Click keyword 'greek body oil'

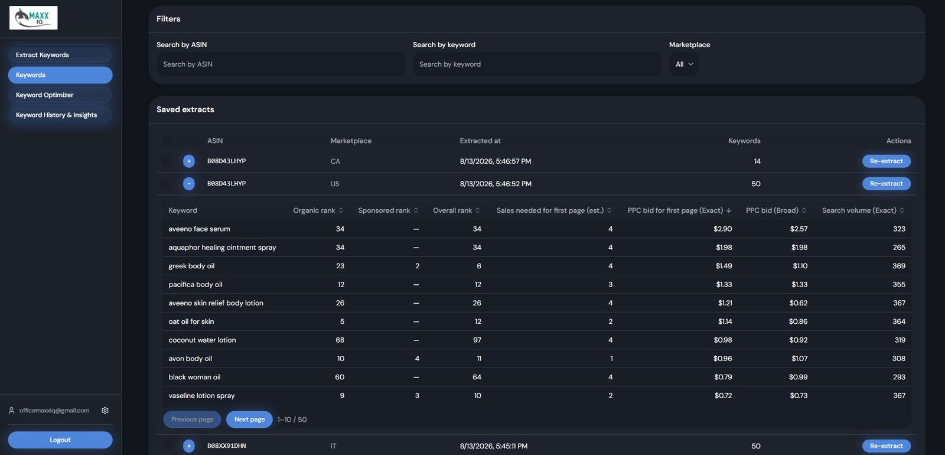coord(191,266)
